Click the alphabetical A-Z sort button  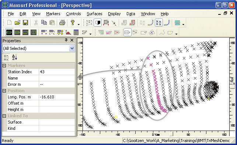click(14, 57)
